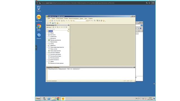180x101 pixels.
Task: Click the Print preview toolbar icon
Action: [x=64, y=21]
